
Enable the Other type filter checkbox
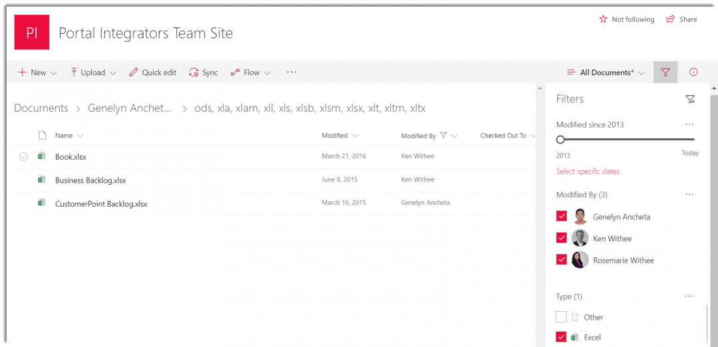562,317
